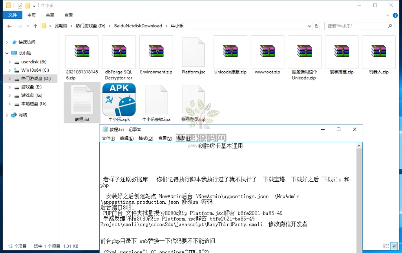Open the address bar history dropdown
The height and width of the screenshot is (253, 402).
(x=309, y=26)
